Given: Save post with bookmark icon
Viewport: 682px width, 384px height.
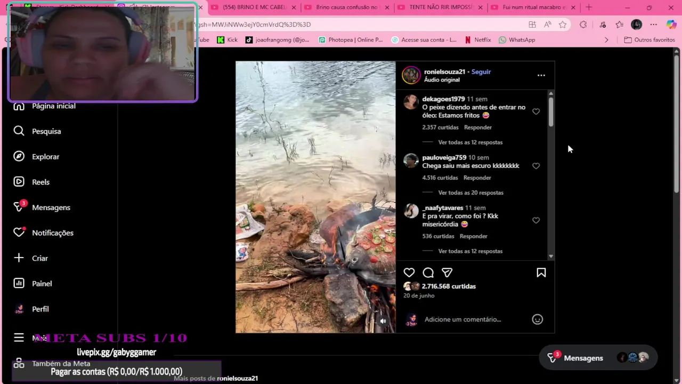Looking at the screenshot, I should click(x=541, y=273).
